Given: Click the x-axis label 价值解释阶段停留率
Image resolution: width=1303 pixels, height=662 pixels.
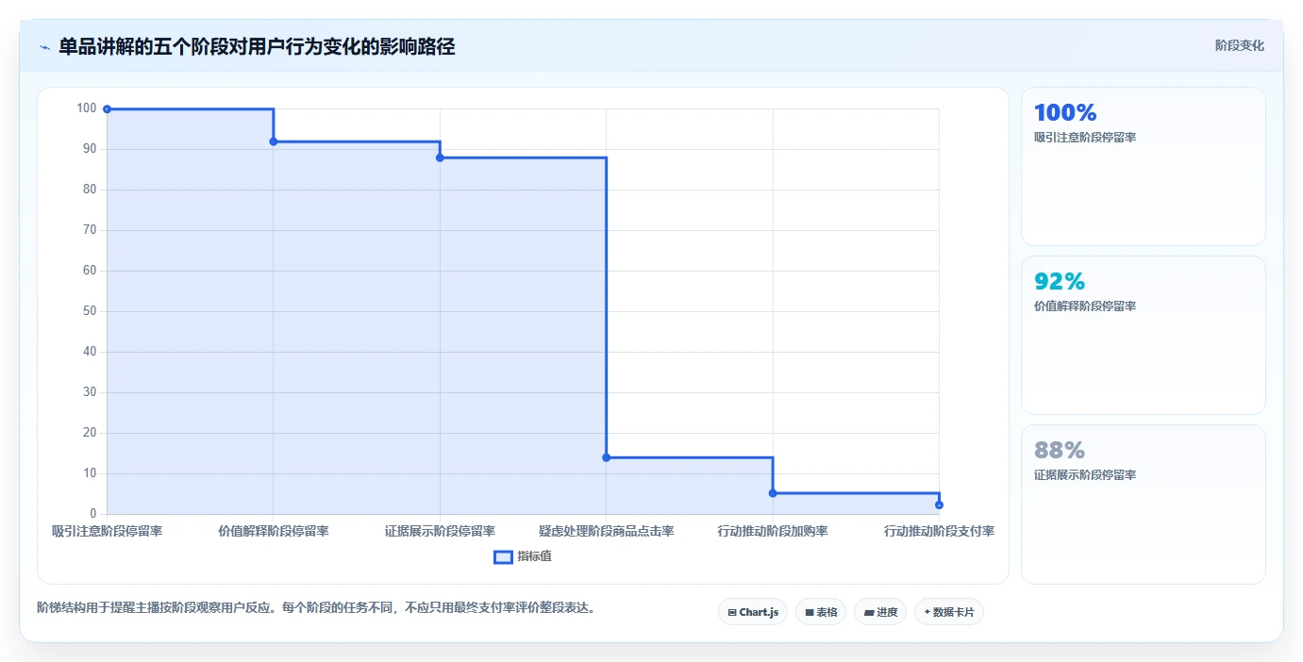Looking at the screenshot, I should click(x=274, y=531).
